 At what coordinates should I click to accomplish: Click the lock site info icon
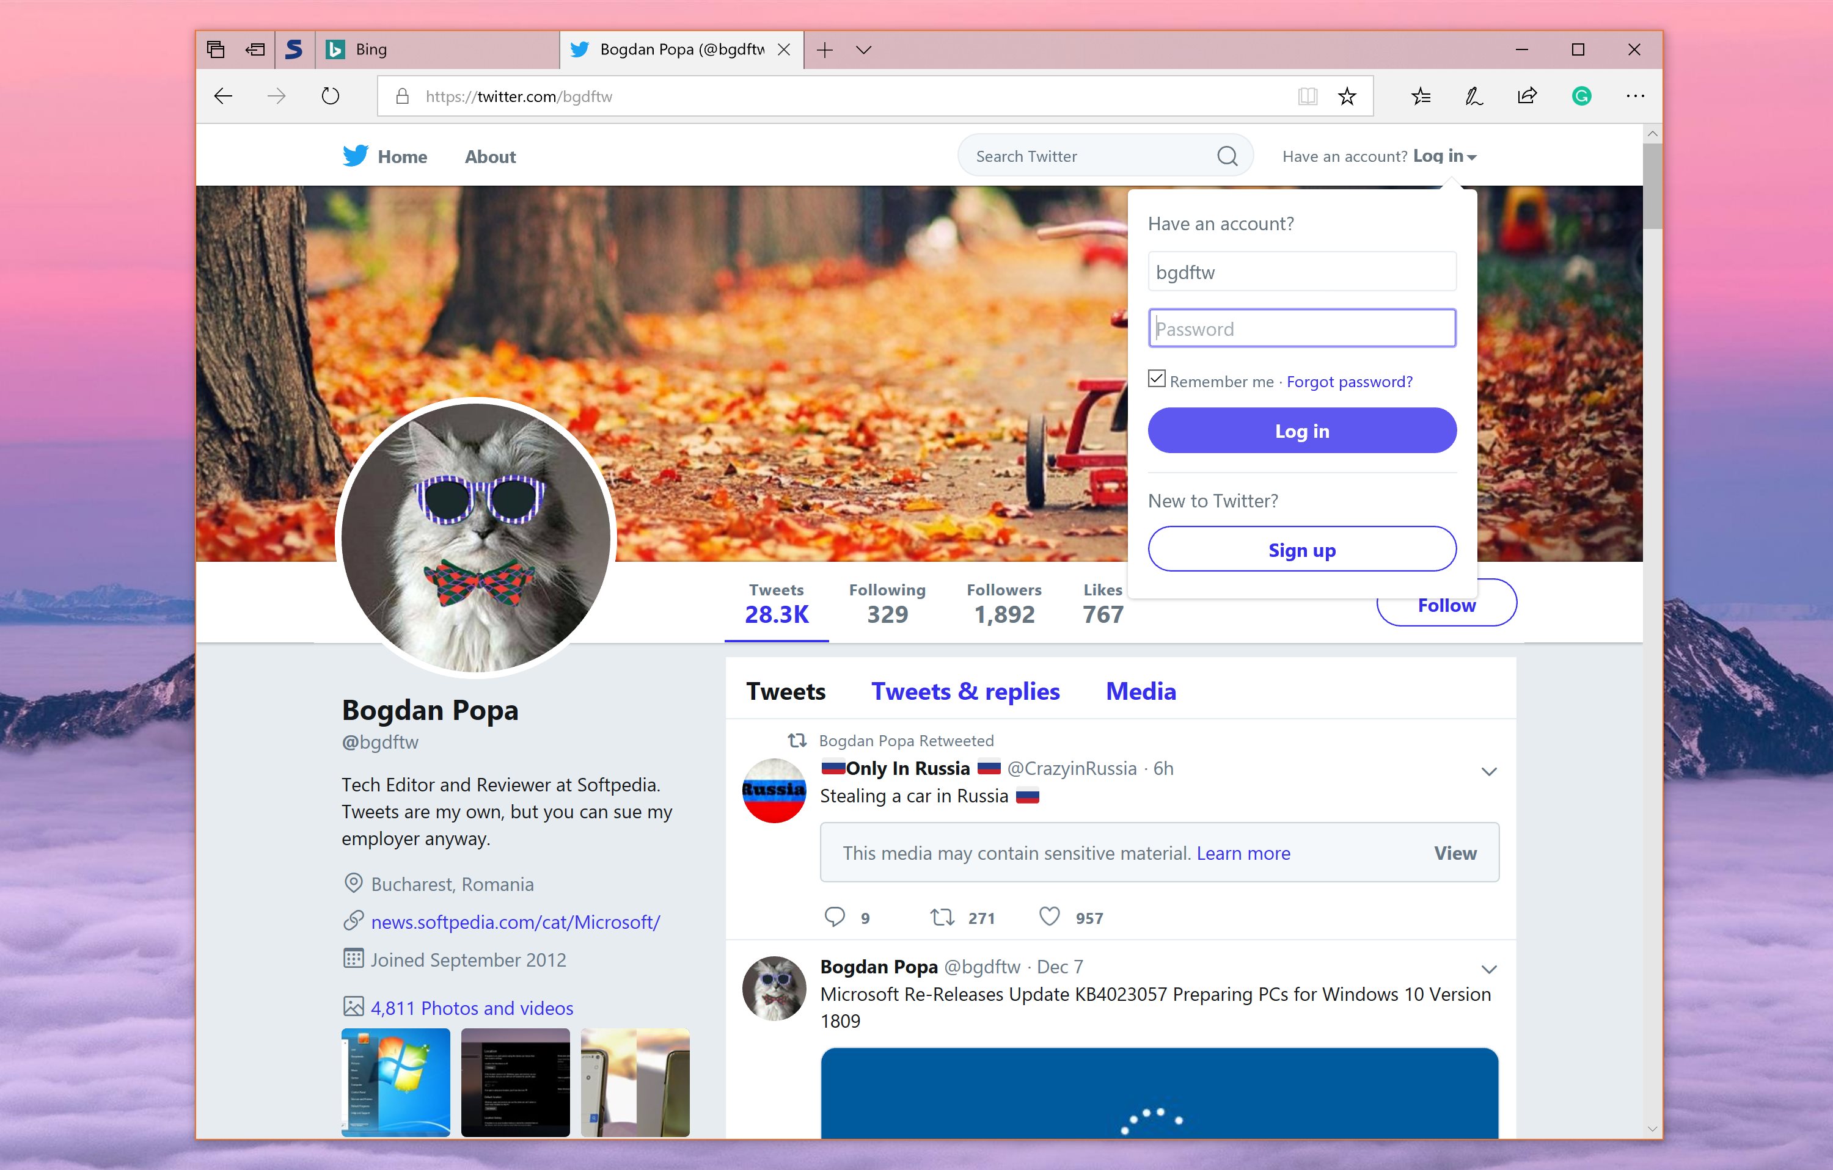pyautogui.click(x=402, y=96)
